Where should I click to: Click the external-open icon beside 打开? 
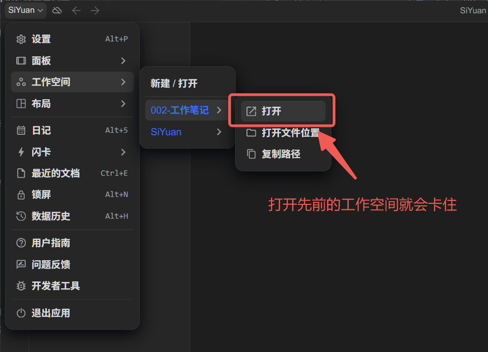tap(251, 111)
